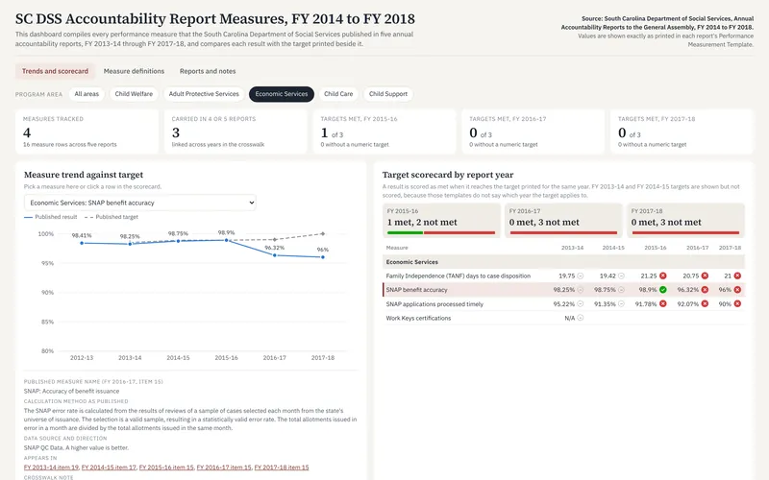Viewport: 769px width, 480px height.
Task: Click the FY 2017-18 scorecard summary card
Action: click(685, 221)
